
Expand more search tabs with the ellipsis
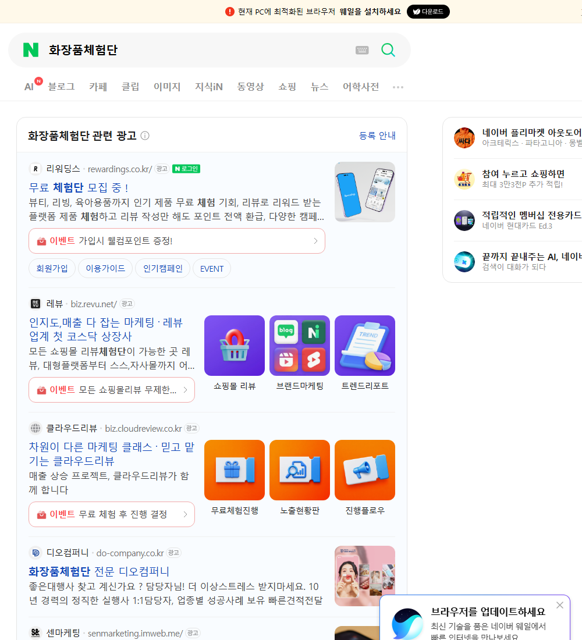click(x=398, y=87)
